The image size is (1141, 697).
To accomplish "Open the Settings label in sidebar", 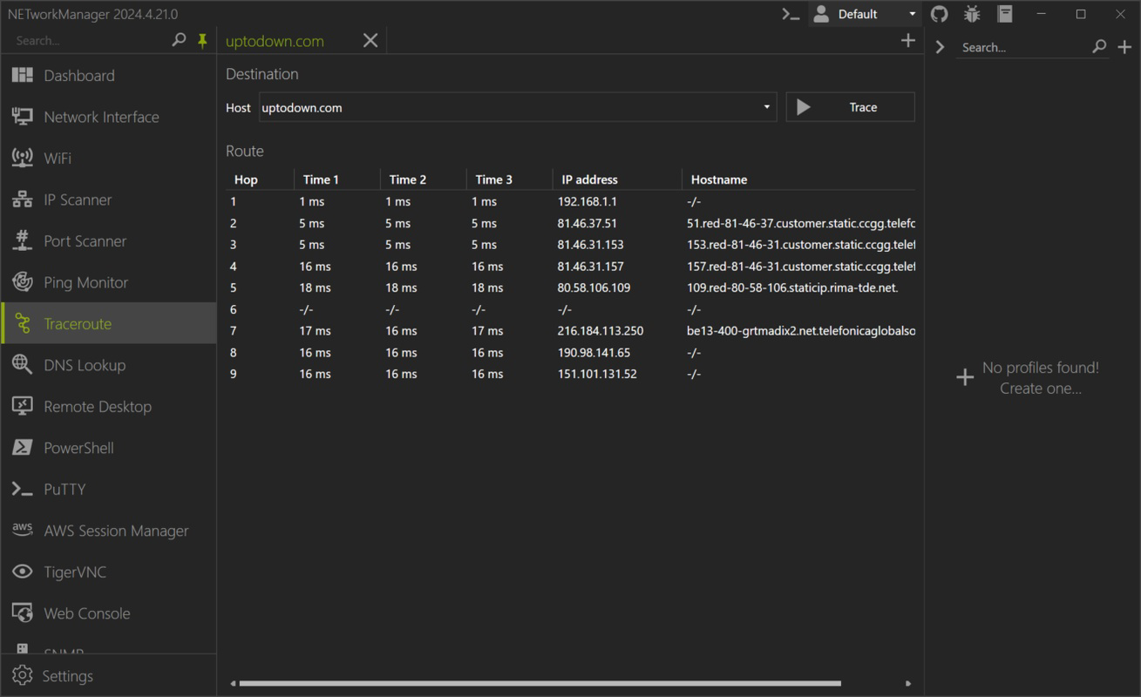I will pyautogui.click(x=67, y=676).
